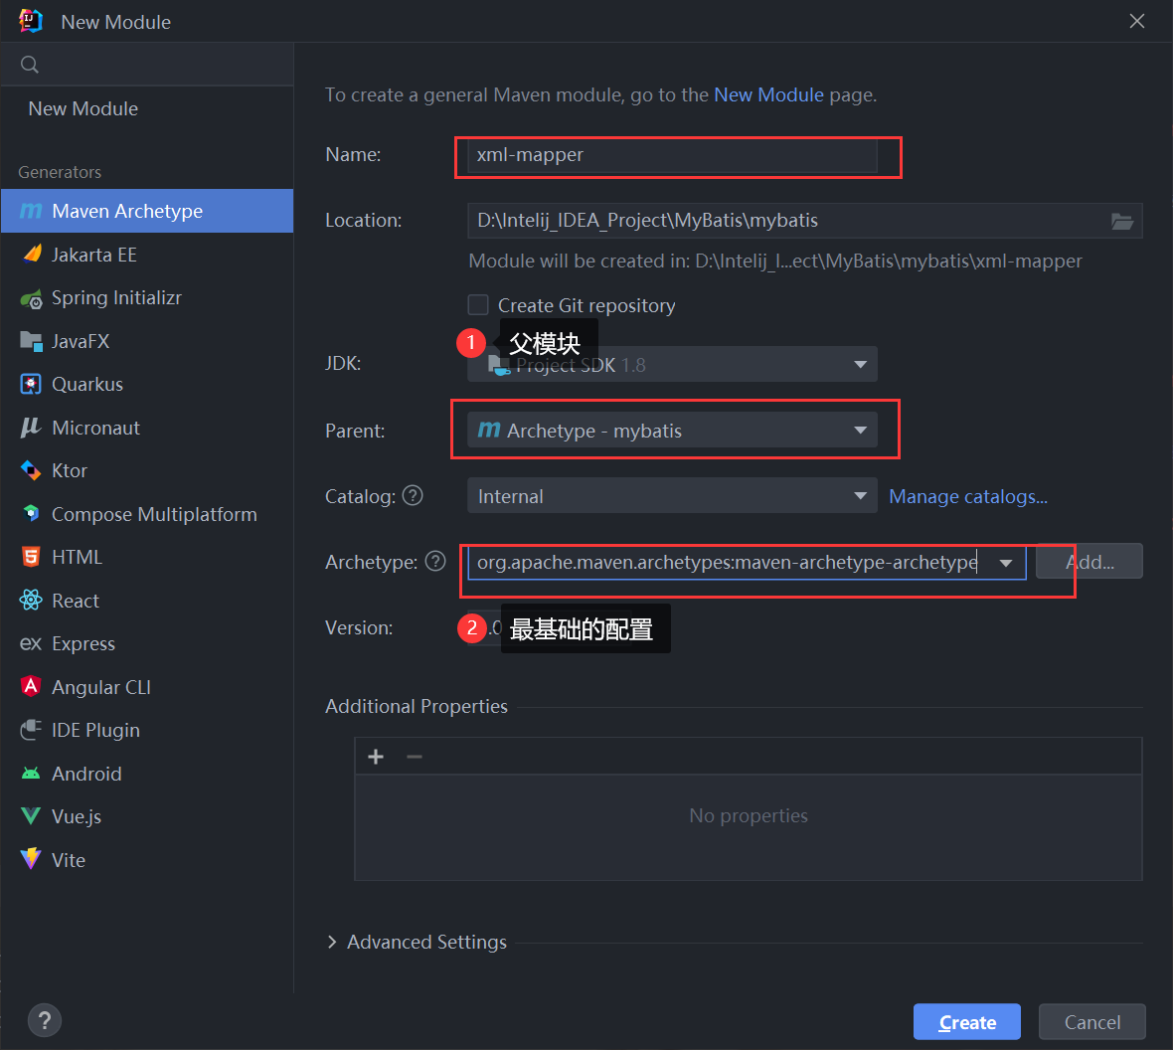Viewport: 1173px width, 1050px height.
Task: Select the React atom icon
Action: click(x=32, y=601)
